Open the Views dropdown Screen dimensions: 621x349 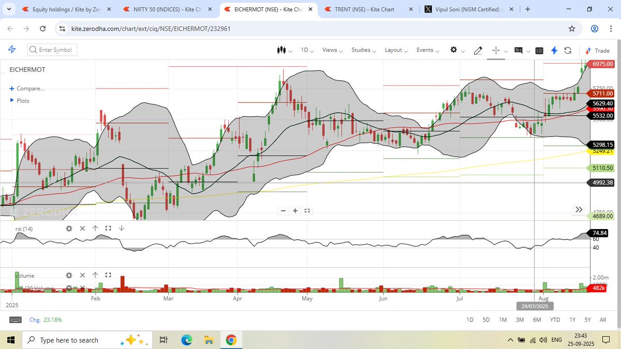(333, 50)
